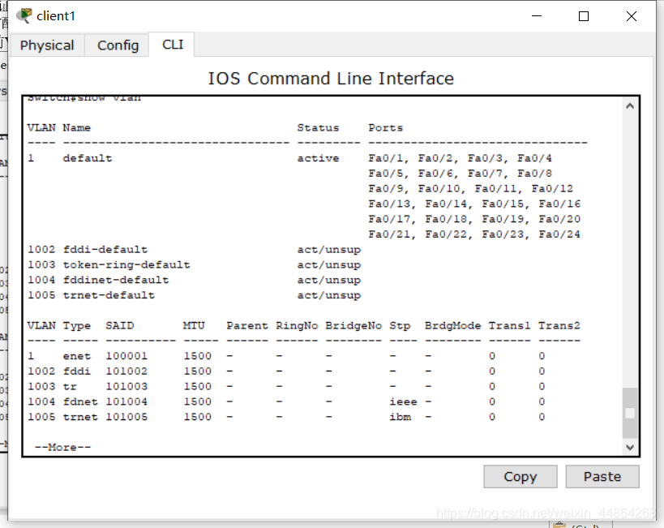Viewport: 664px width, 528px height.
Task: Click 'act/unsup' status on the 1002 row
Action: (x=329, y=250)
